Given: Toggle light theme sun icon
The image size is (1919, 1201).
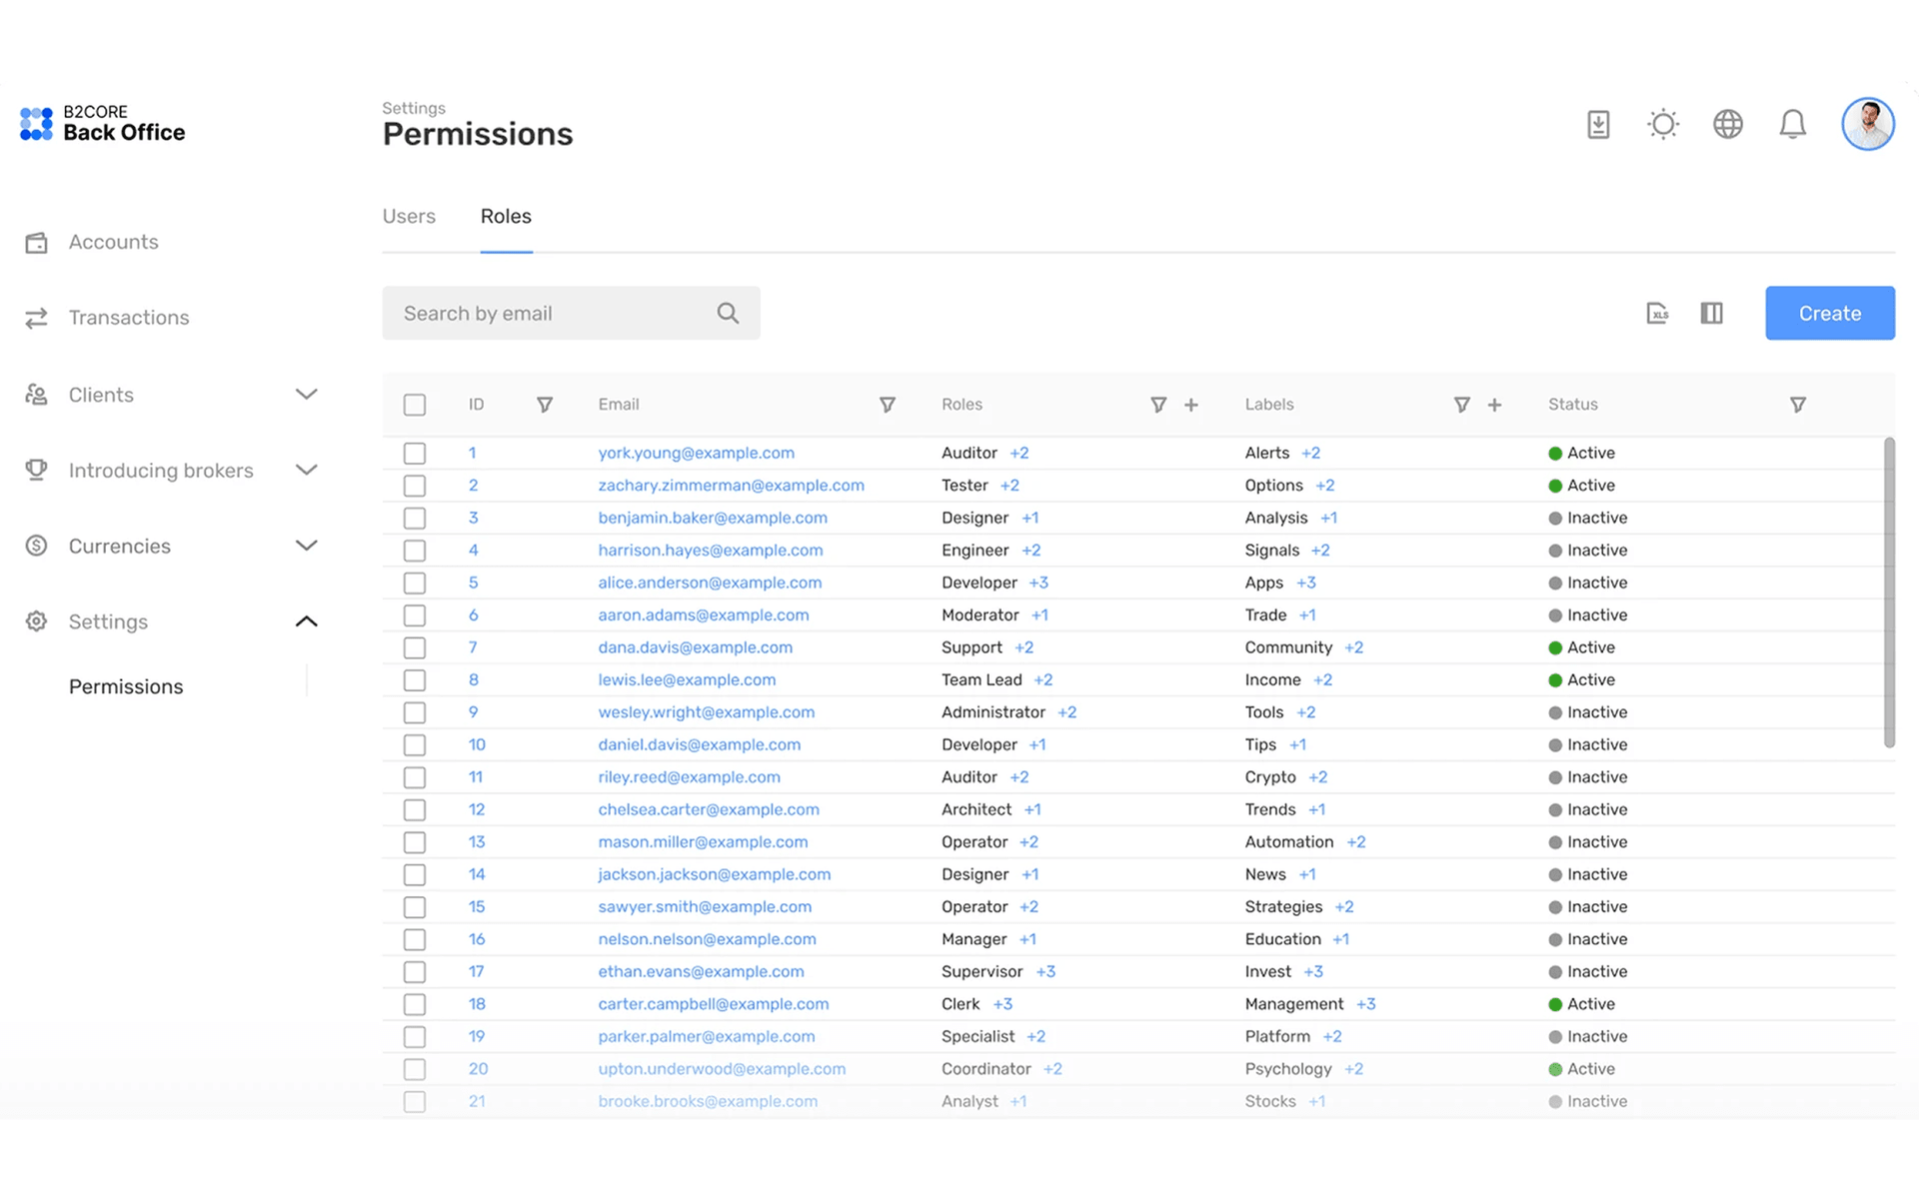Looking at the screenshot, I should pyautogui.click(x=1663, y=124).
